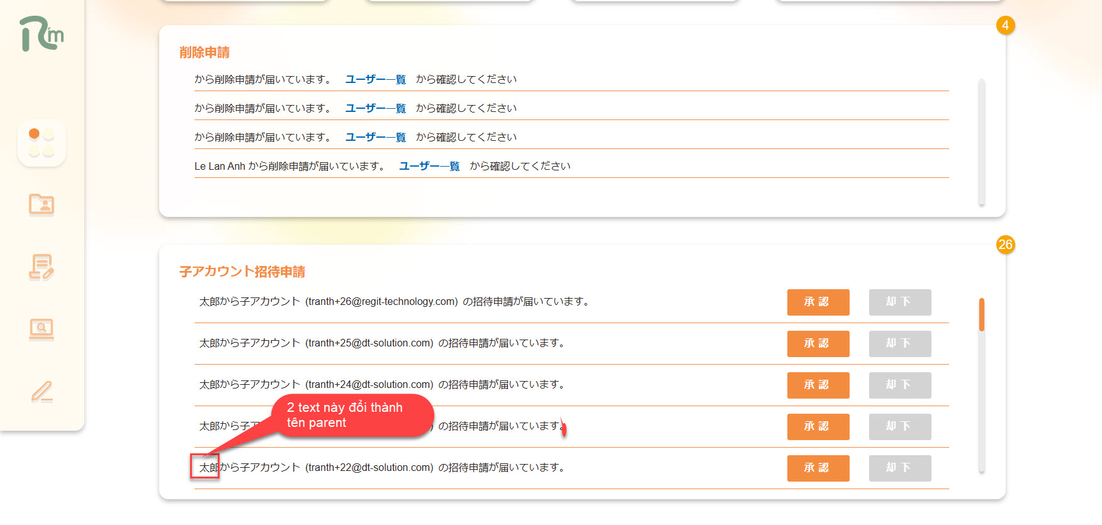Open the dashboard four-dots sidebar icon
The height and width of the screenshot is (525, 1102).
pyautogui.click(x=42, y=143)
